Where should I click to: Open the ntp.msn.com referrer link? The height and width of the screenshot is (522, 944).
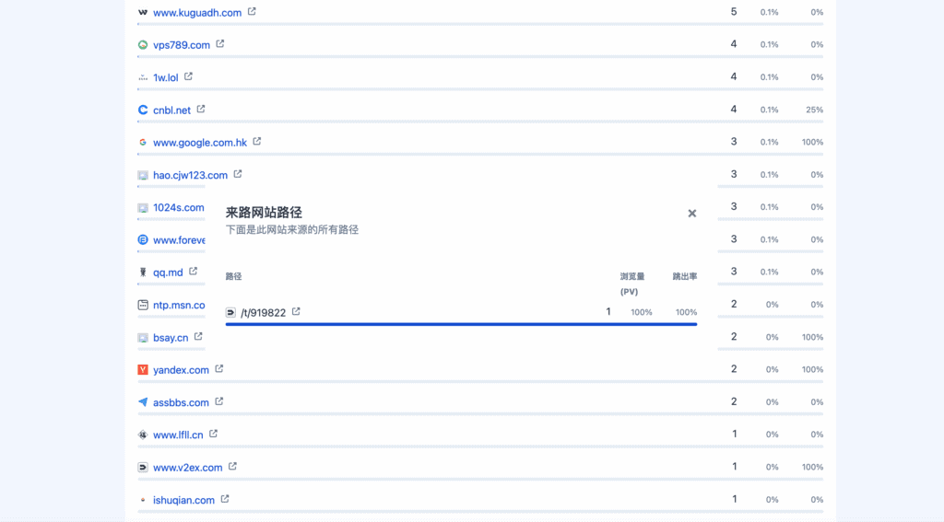[x=179, y=305]
